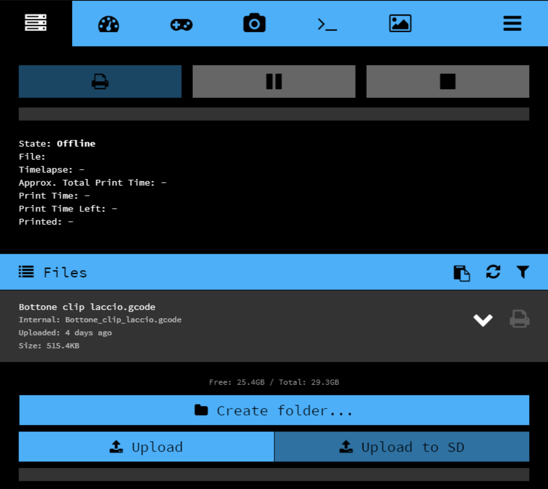Image resolution: width=548 pixels, height=489 pixels.
Task: Open the hamburger menu
Action: (x=512, y=24)
